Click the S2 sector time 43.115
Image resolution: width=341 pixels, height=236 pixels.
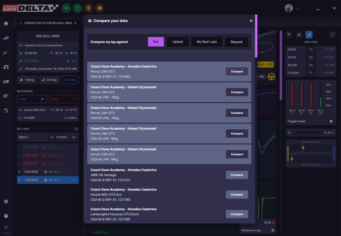[292, 57]
